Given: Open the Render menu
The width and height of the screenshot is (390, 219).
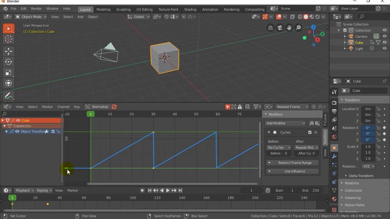Looking at the screenshot, I should pos(36,9).
